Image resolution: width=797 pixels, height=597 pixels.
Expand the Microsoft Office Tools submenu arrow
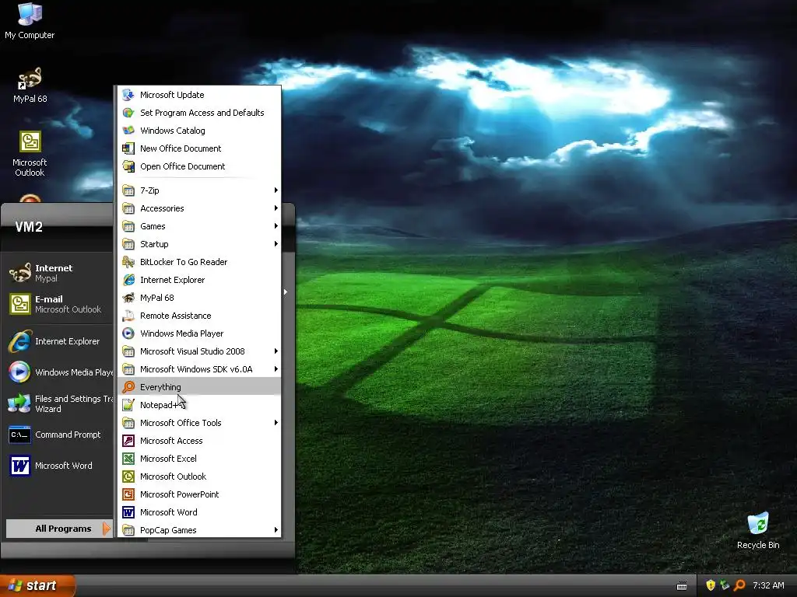[276, 423]
